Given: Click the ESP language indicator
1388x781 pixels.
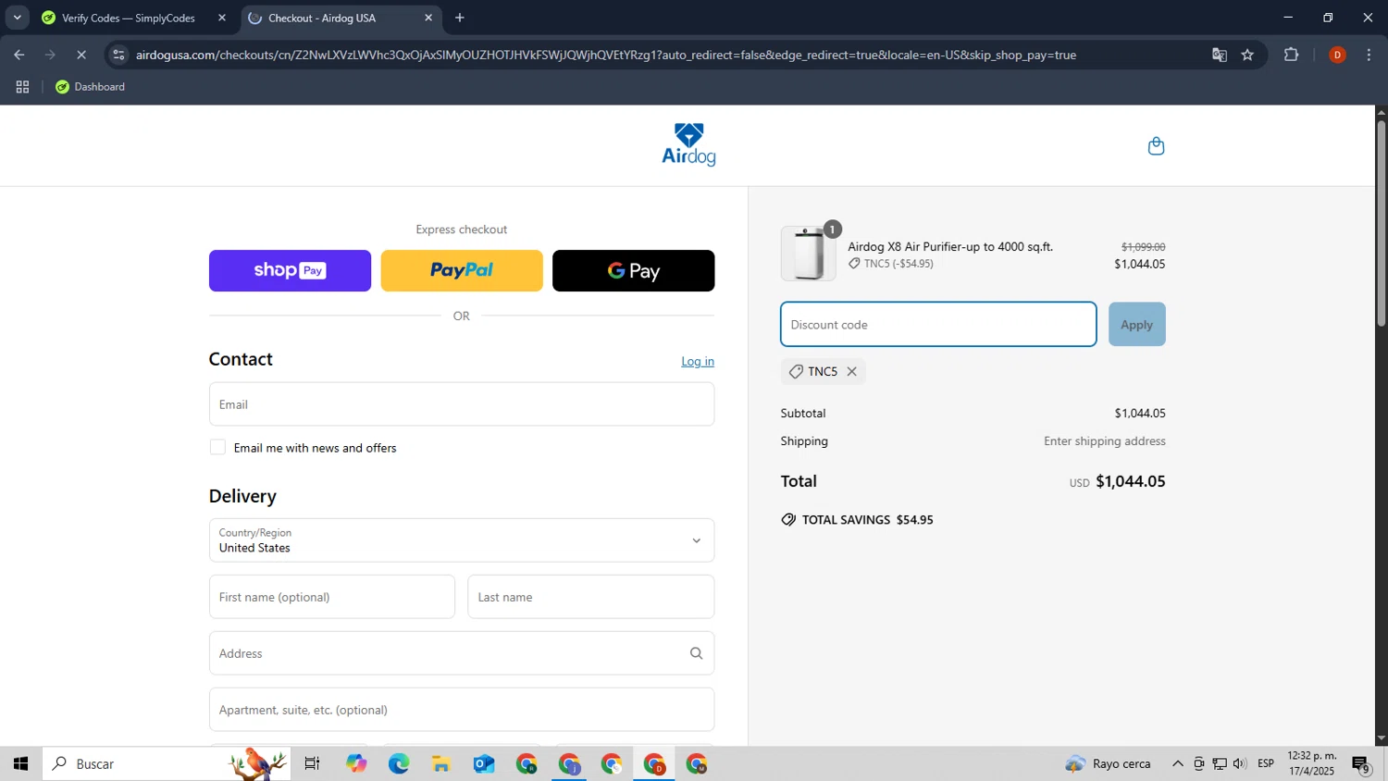Looking at the screenshot, I should pyautogui.click(x=1266, y=763).
